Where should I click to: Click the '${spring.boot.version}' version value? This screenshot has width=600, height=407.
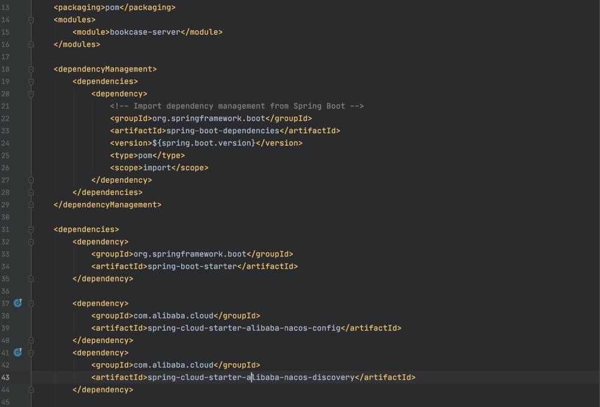203,143
